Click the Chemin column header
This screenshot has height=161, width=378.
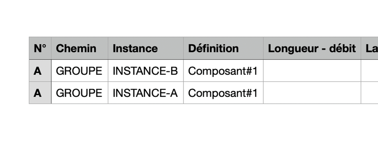coord(80,48)
